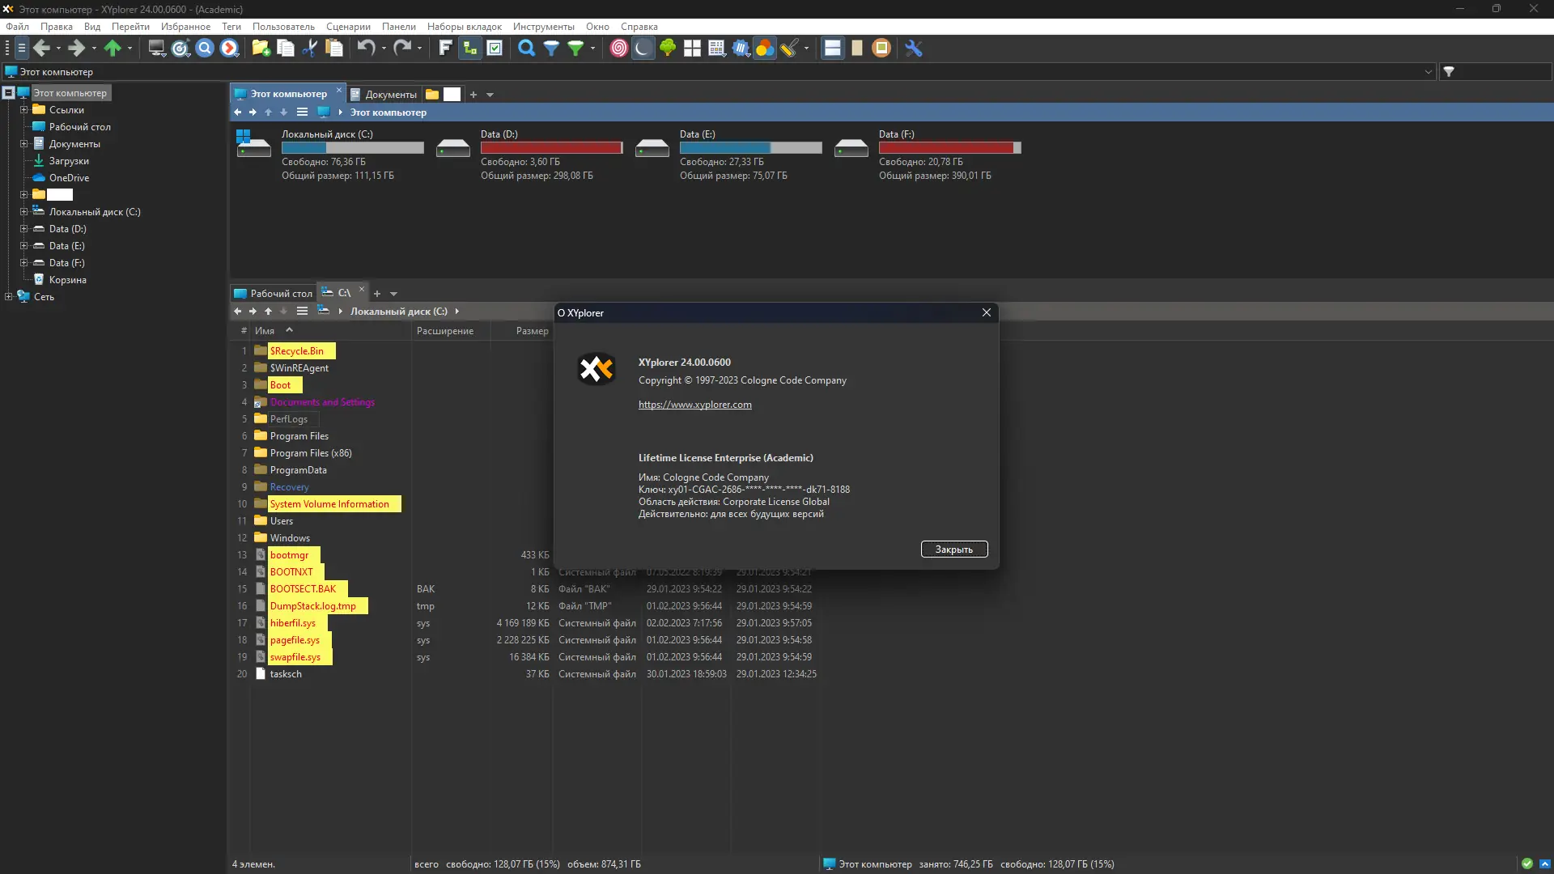Toggle the Show Tree toolbar button
Viewport: 1554px width, 874px height.
click(x=469, y=49)
